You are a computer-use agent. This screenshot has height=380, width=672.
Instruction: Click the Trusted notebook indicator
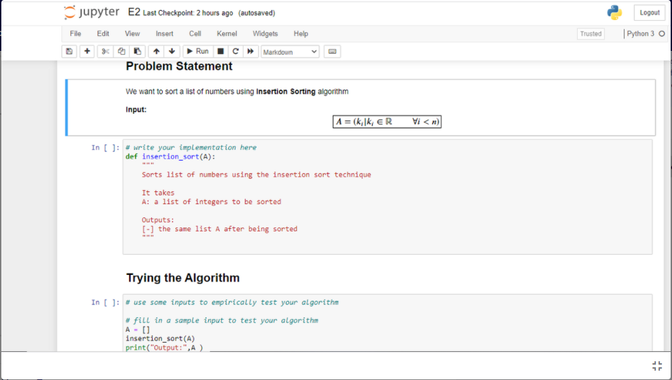(590, 33)
